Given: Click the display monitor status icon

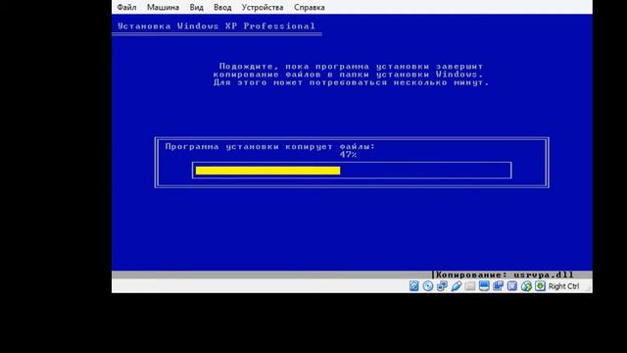Looking at the screenshot, I should coord(484,286).
